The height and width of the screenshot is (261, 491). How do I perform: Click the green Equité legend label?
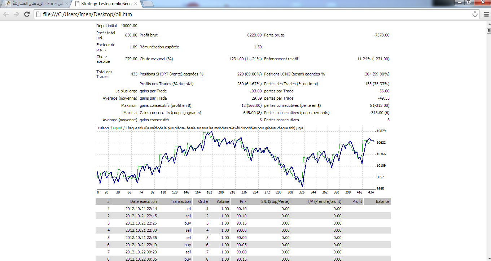point(118,128)
